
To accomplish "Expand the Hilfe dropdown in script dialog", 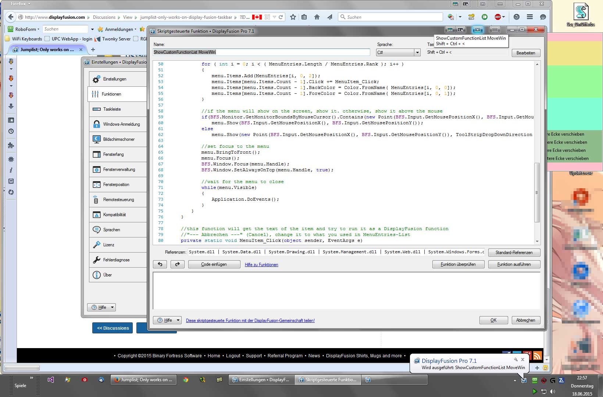I will tap(178, 320).
